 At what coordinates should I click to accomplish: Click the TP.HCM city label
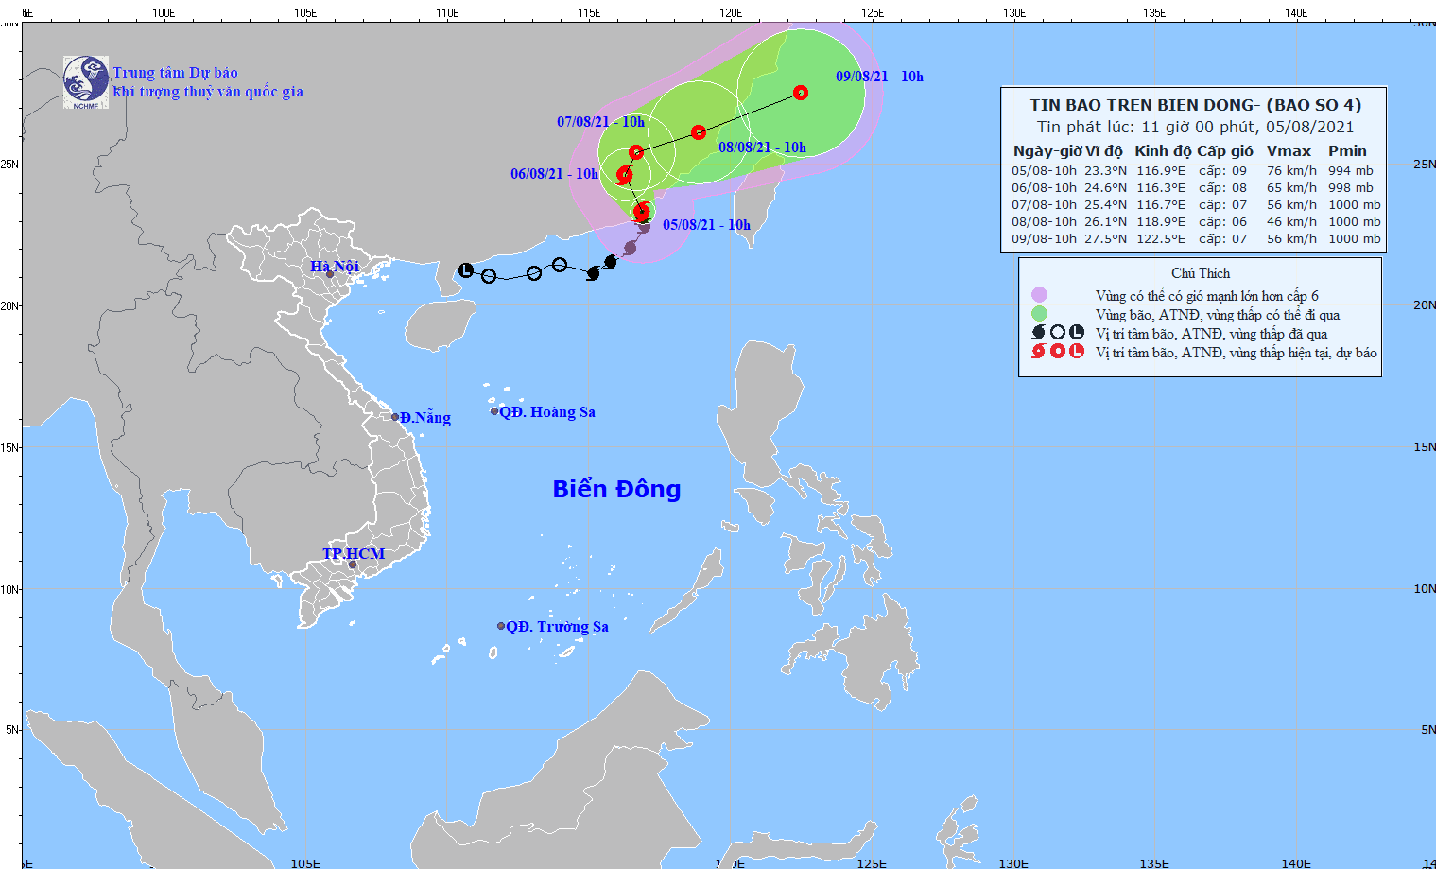tap(354, 553)
